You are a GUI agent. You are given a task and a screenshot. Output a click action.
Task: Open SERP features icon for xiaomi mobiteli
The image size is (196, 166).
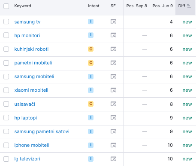coord(113,90)
